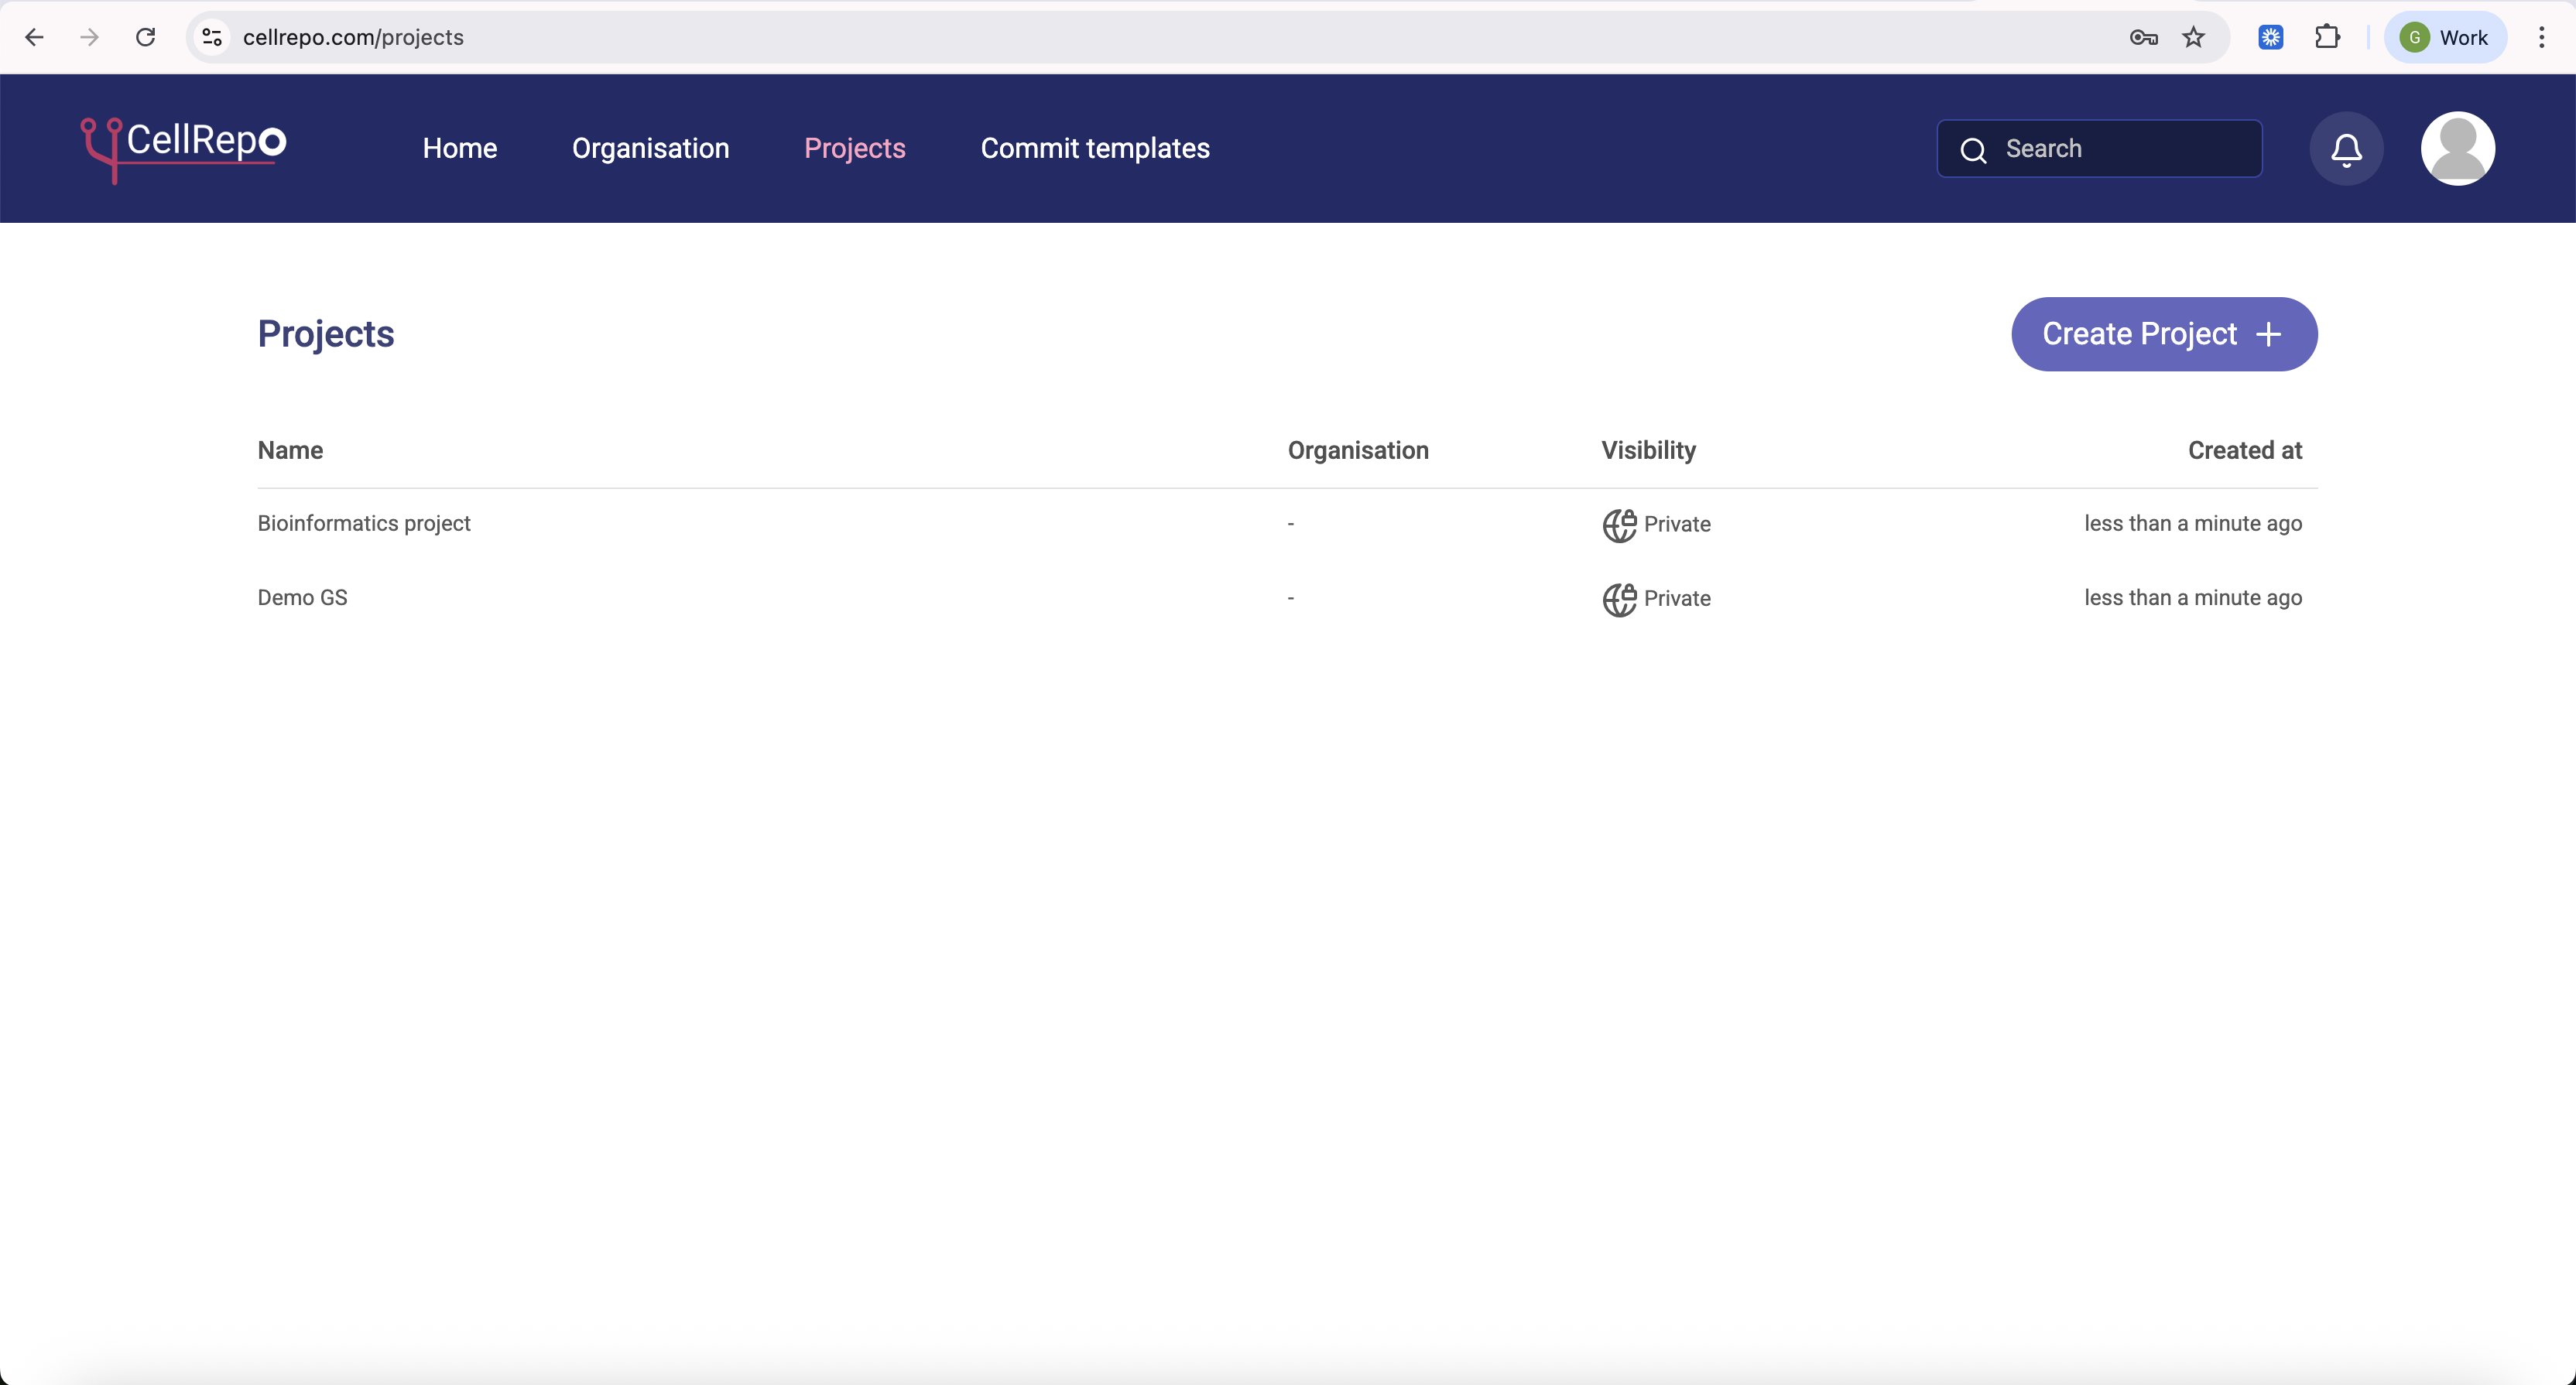The height and width of the screenshot is (1385, 2576).
Task: Open the browser extensions puzzle icon
Action: click(x=2327, y=38)
